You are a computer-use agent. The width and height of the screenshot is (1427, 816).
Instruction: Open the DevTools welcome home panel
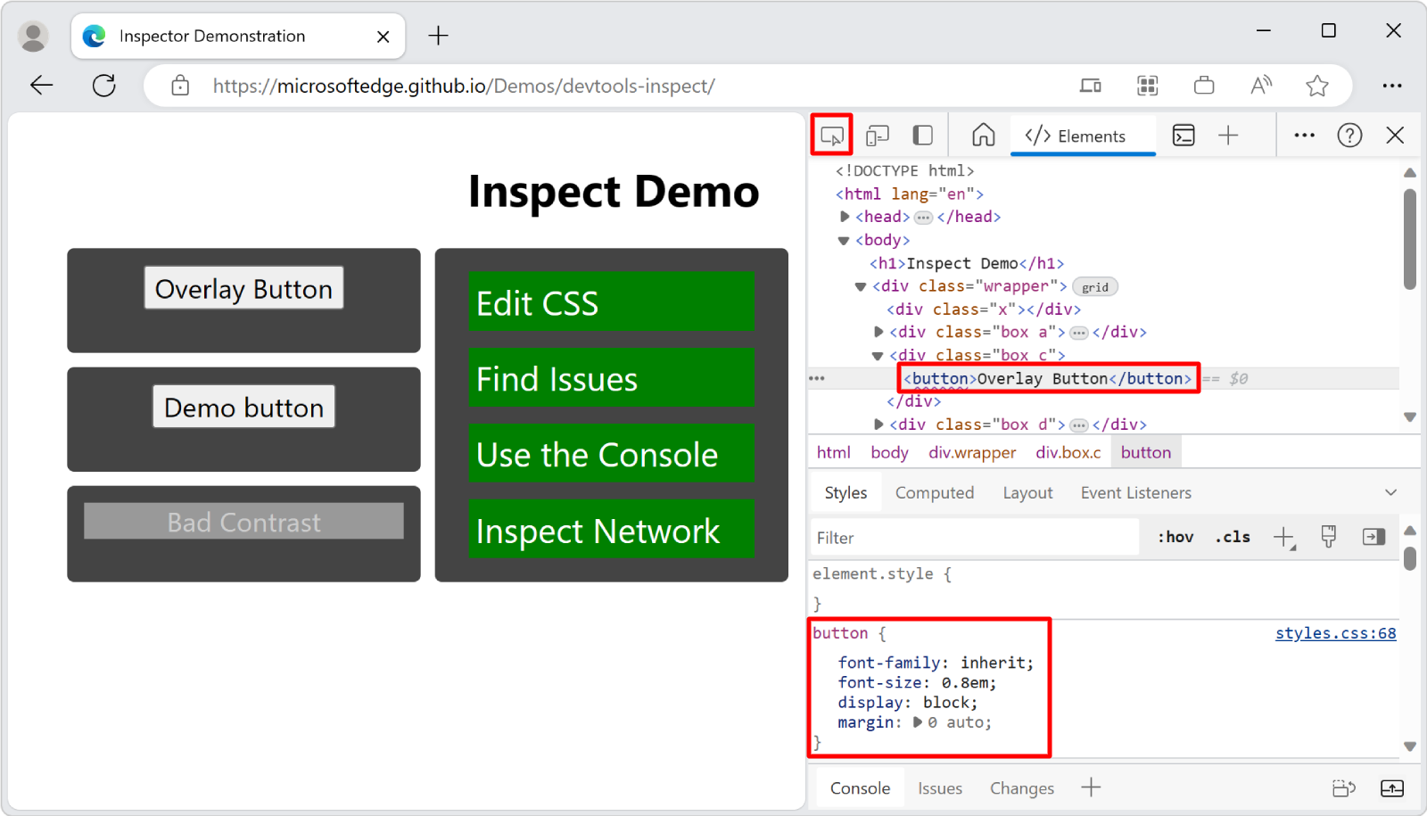click(x=982, y=135)
